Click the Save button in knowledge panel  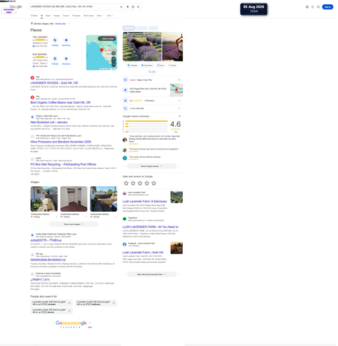(x=161, y=65)
